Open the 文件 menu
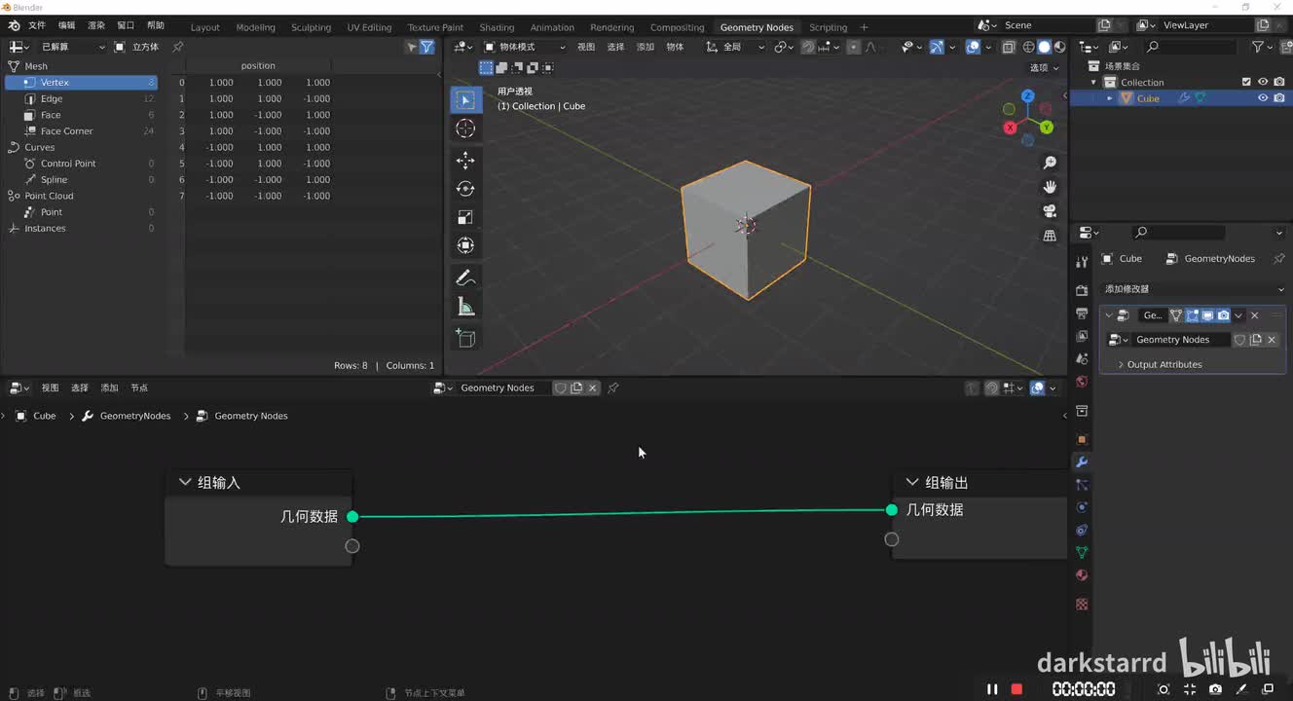Image resolution: width=1293 pixels, height=701 pixels. pyautogui.click(x=37, y=25)
